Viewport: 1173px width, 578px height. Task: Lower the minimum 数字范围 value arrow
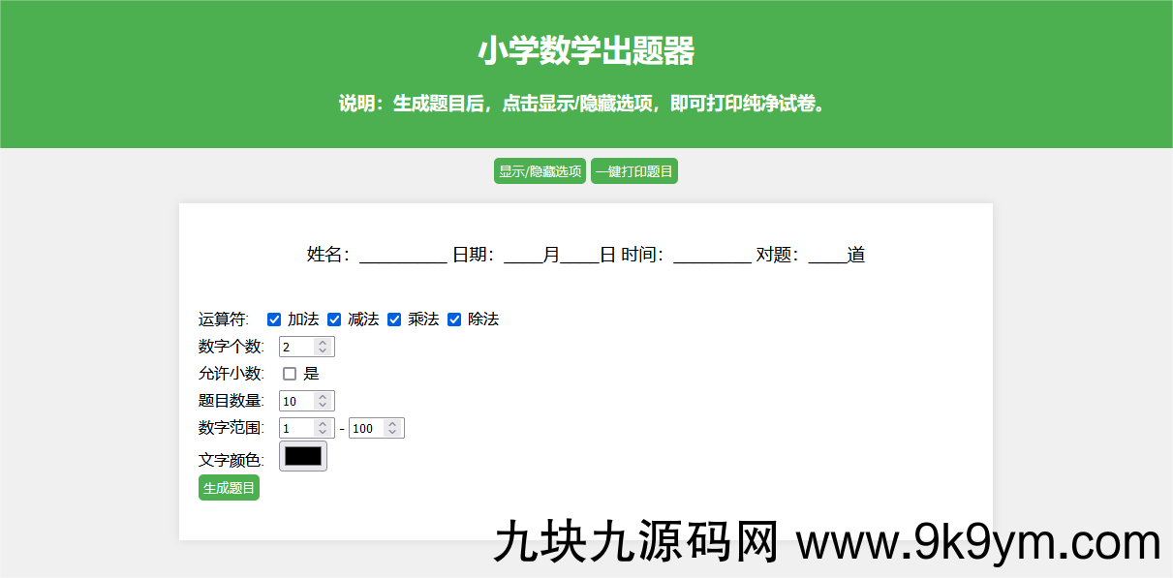323,433
